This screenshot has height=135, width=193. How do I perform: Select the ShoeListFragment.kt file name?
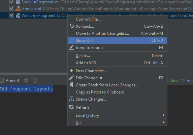click(x=40, y=2)
